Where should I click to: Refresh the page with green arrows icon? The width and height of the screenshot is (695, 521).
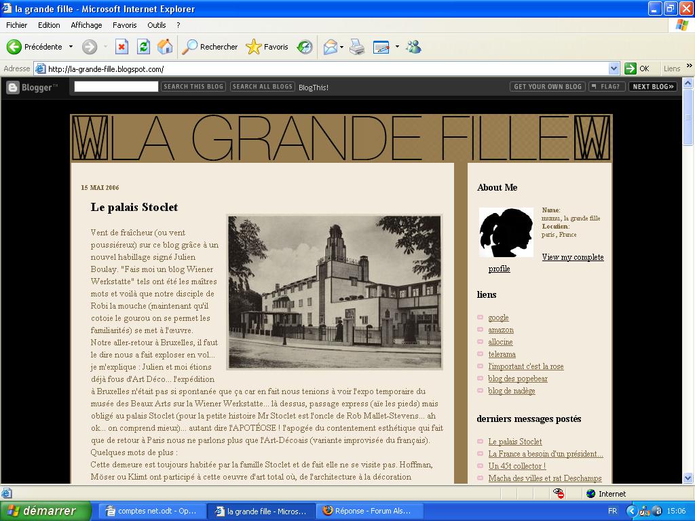point(143,47)
